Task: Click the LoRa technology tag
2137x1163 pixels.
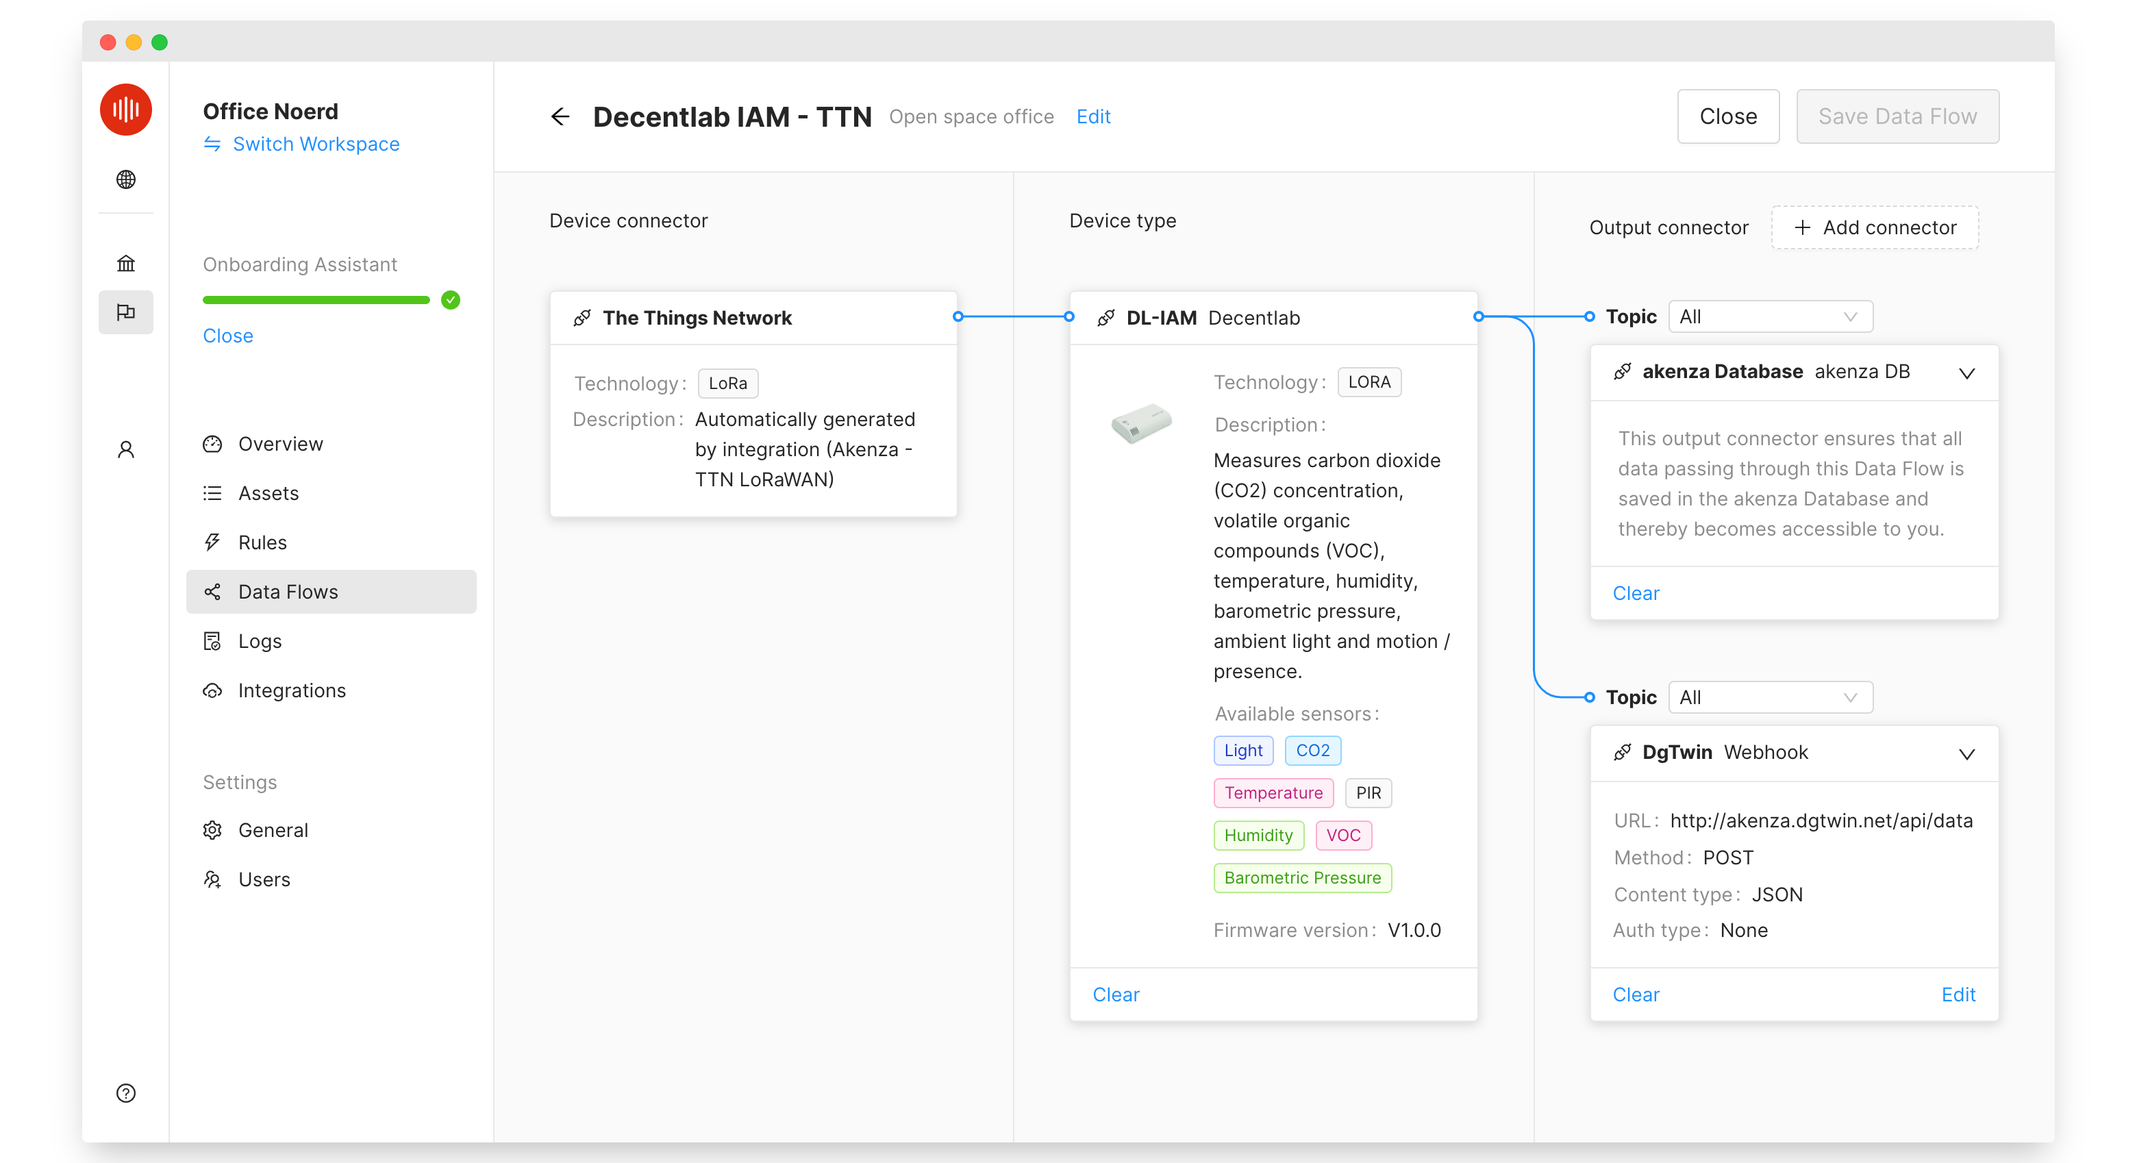Action: pyautogui.click(x=727, y=384)
